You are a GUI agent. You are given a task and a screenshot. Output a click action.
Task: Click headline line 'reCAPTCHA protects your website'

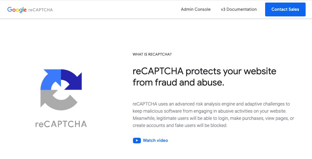204,71
